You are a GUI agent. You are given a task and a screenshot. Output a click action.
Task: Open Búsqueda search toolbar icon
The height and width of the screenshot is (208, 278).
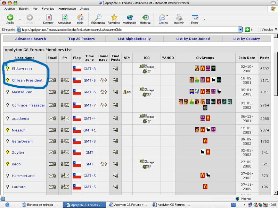[x=98, y=17]
